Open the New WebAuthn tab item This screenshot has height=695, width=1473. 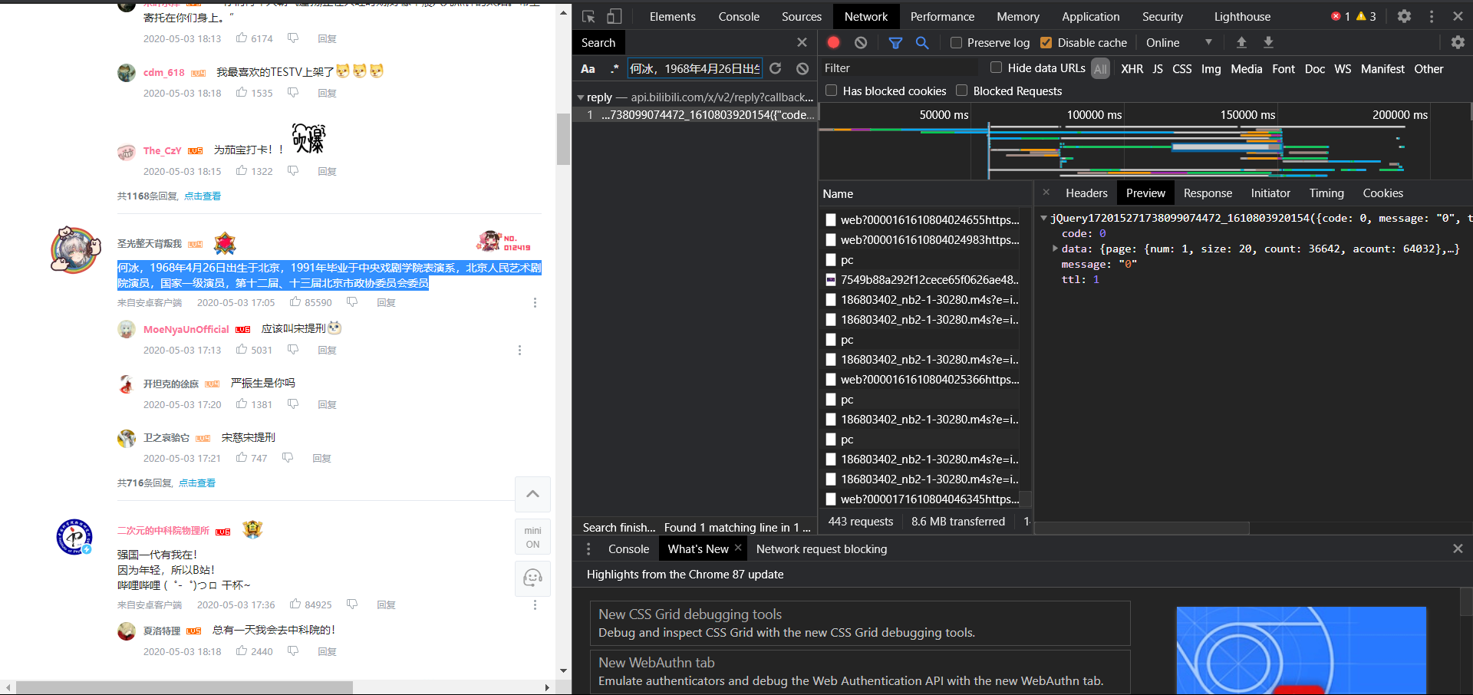pos(860,671)
